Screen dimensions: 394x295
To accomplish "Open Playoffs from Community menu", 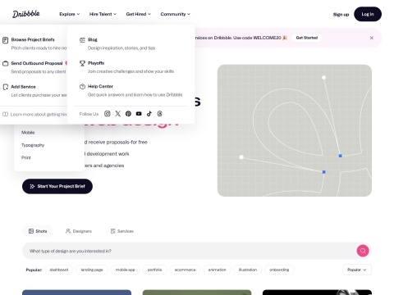I will tap(126, 67).
